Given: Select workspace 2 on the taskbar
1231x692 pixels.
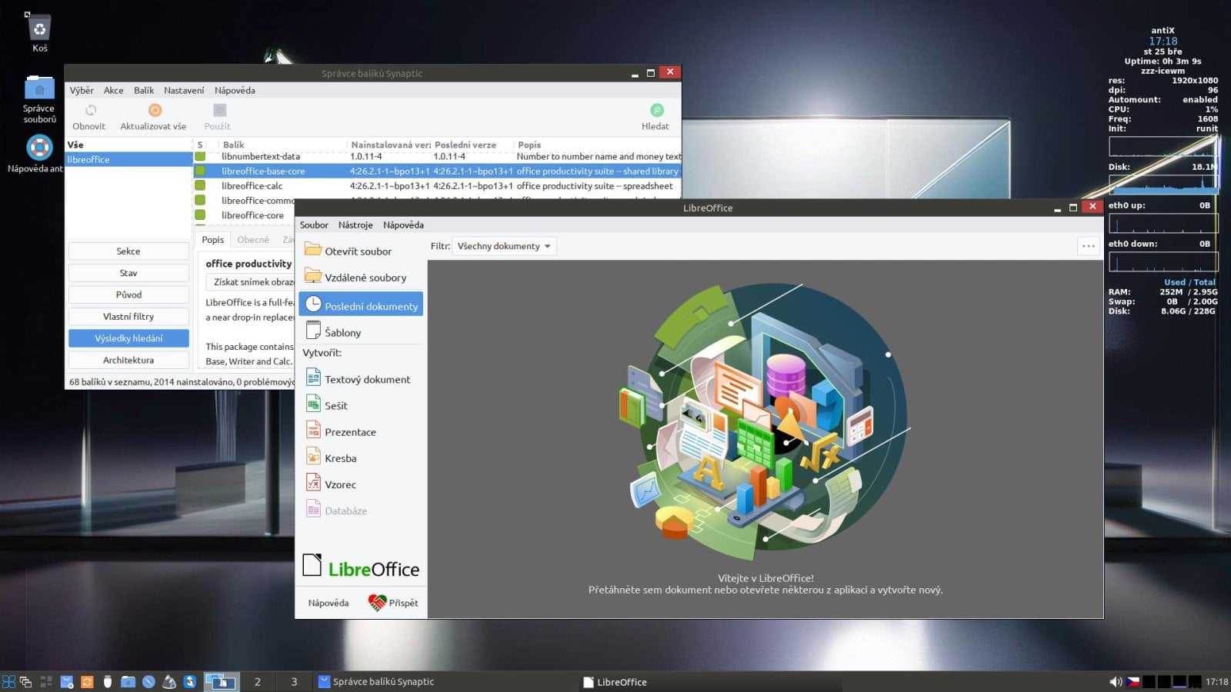Looking at the screenshot, I should [x=257, y=681].
